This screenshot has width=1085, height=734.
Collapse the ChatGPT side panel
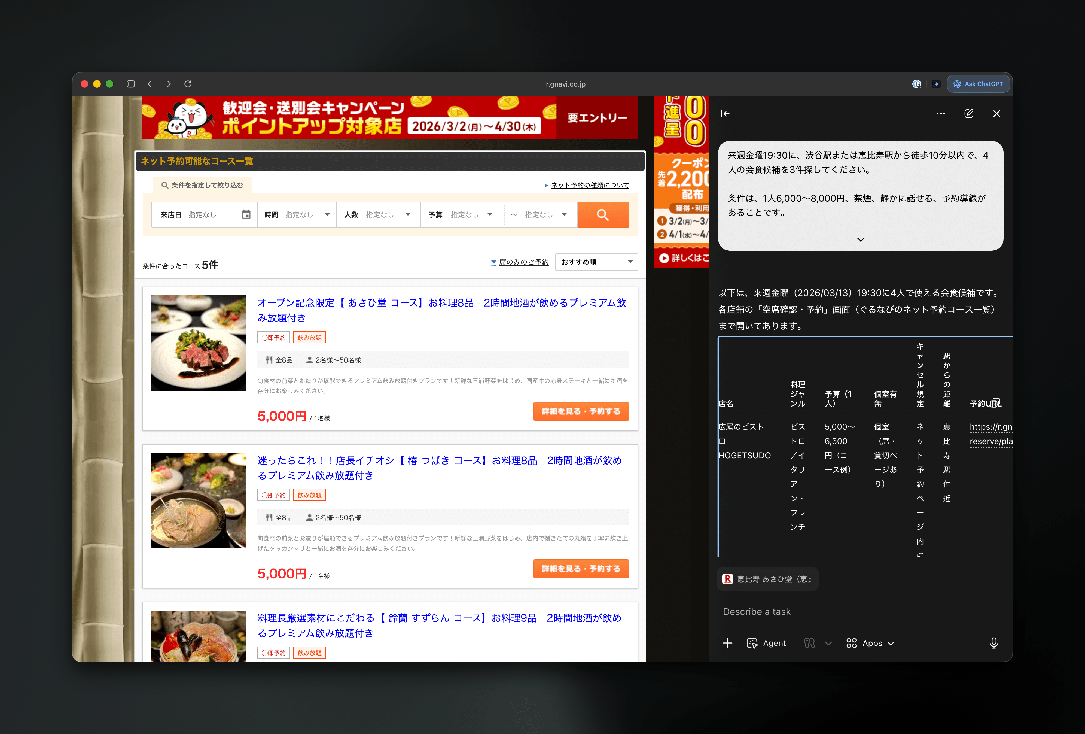point(725,113)
